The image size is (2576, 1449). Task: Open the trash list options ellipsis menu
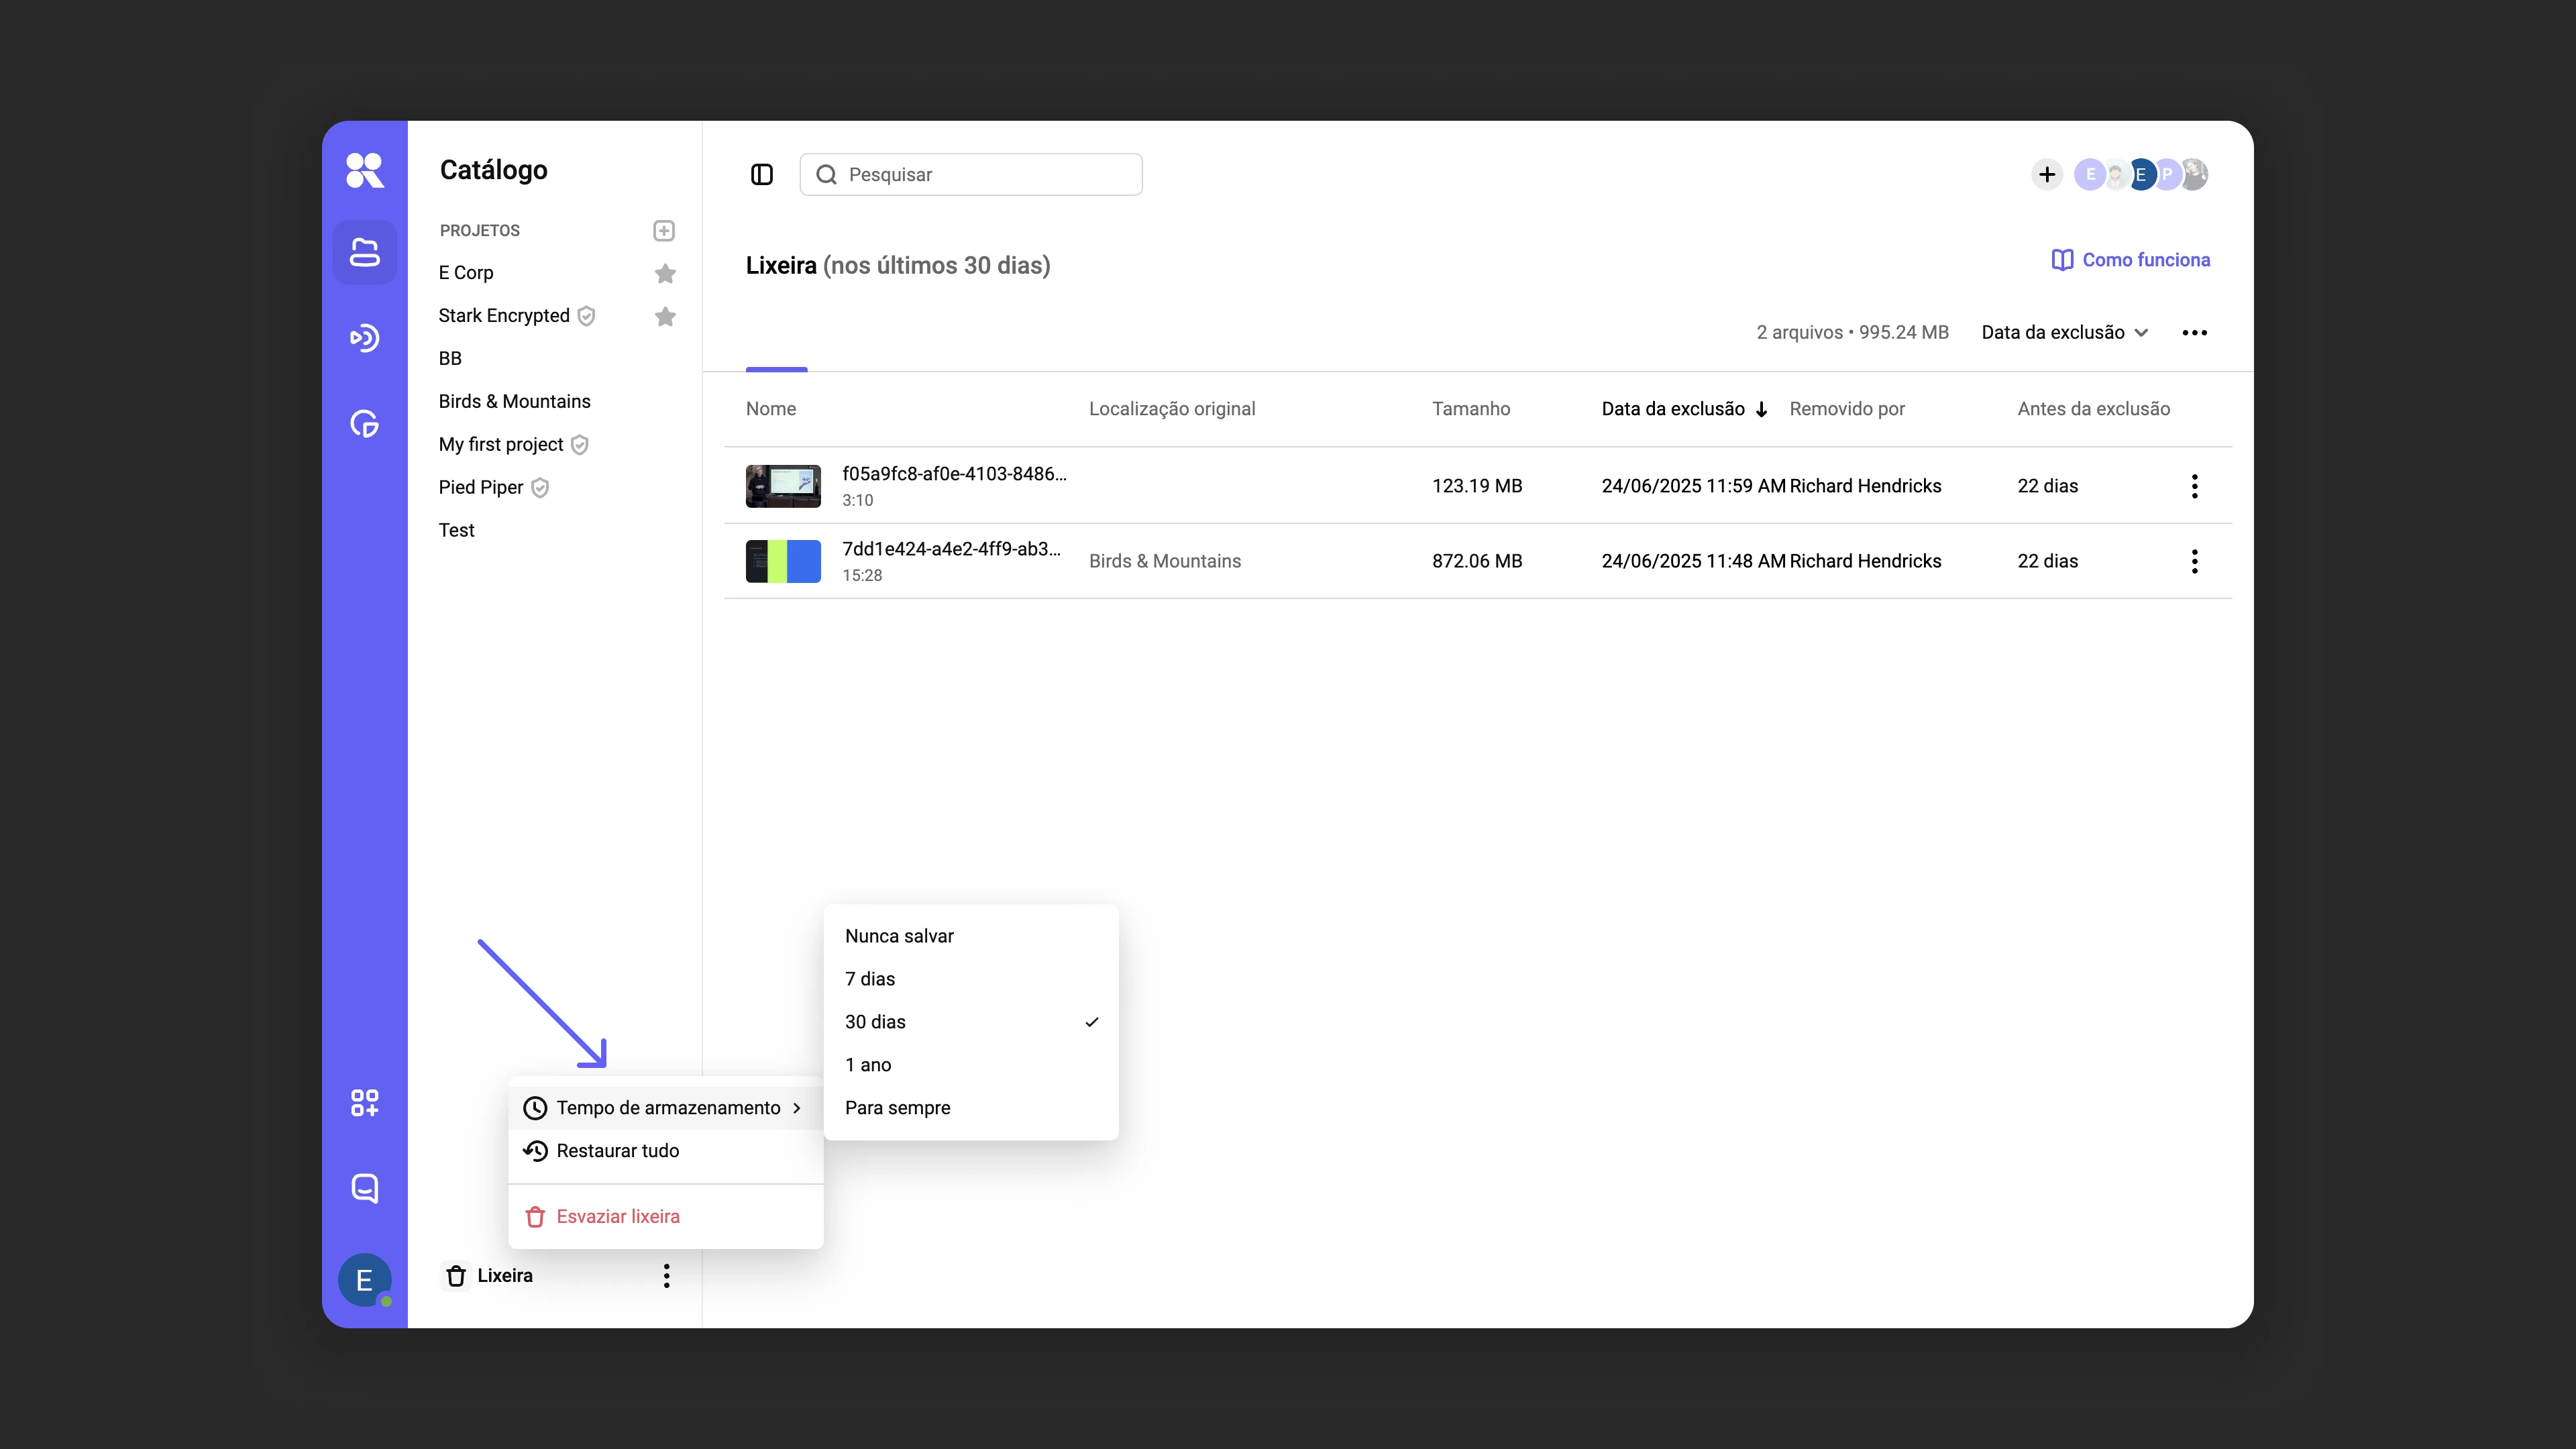(2194, 333)
